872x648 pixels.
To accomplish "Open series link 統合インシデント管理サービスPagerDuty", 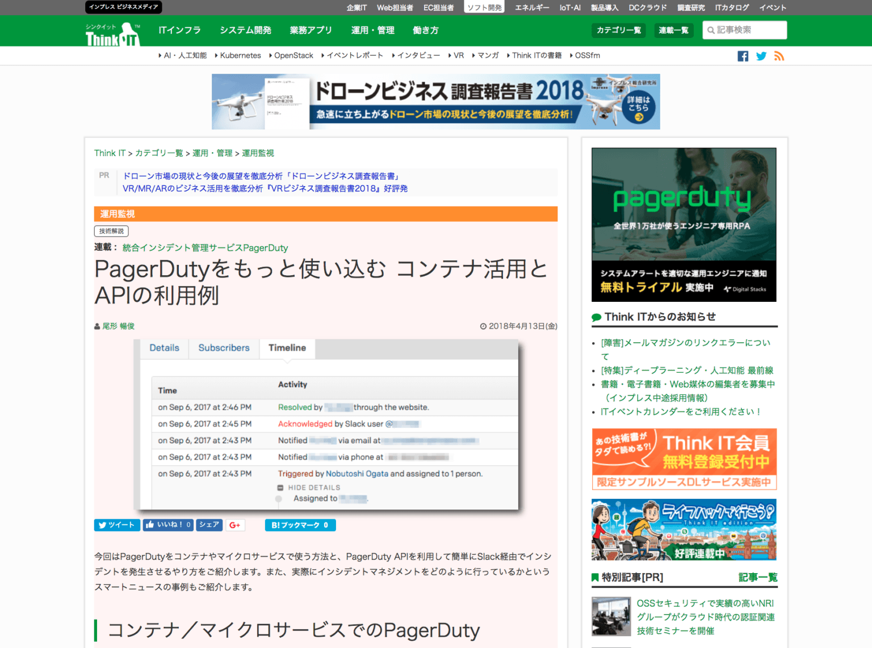I will click(x=205, y=248).
